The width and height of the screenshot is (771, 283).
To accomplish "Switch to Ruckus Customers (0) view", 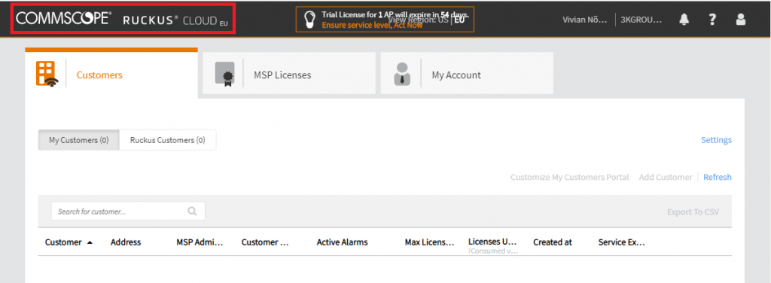I will (x=168, y=140).
